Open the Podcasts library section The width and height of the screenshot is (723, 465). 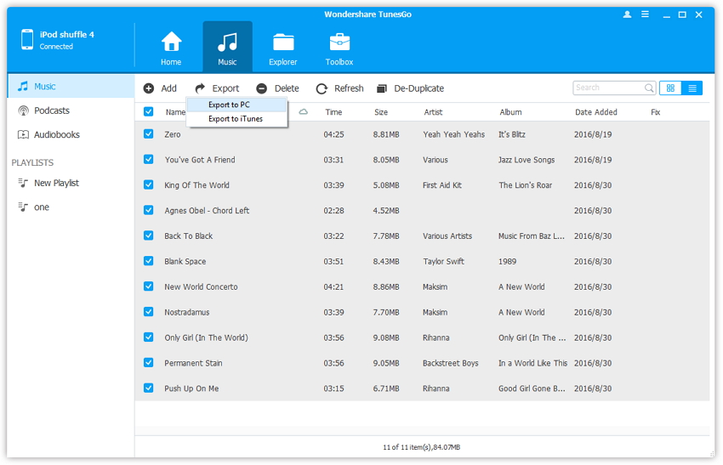point(51,111)
